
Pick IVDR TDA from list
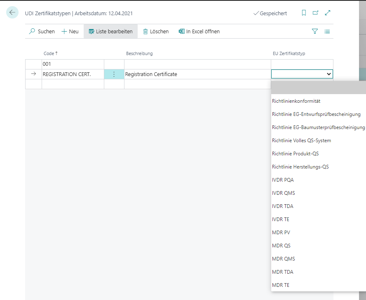(x=283, y=206)
